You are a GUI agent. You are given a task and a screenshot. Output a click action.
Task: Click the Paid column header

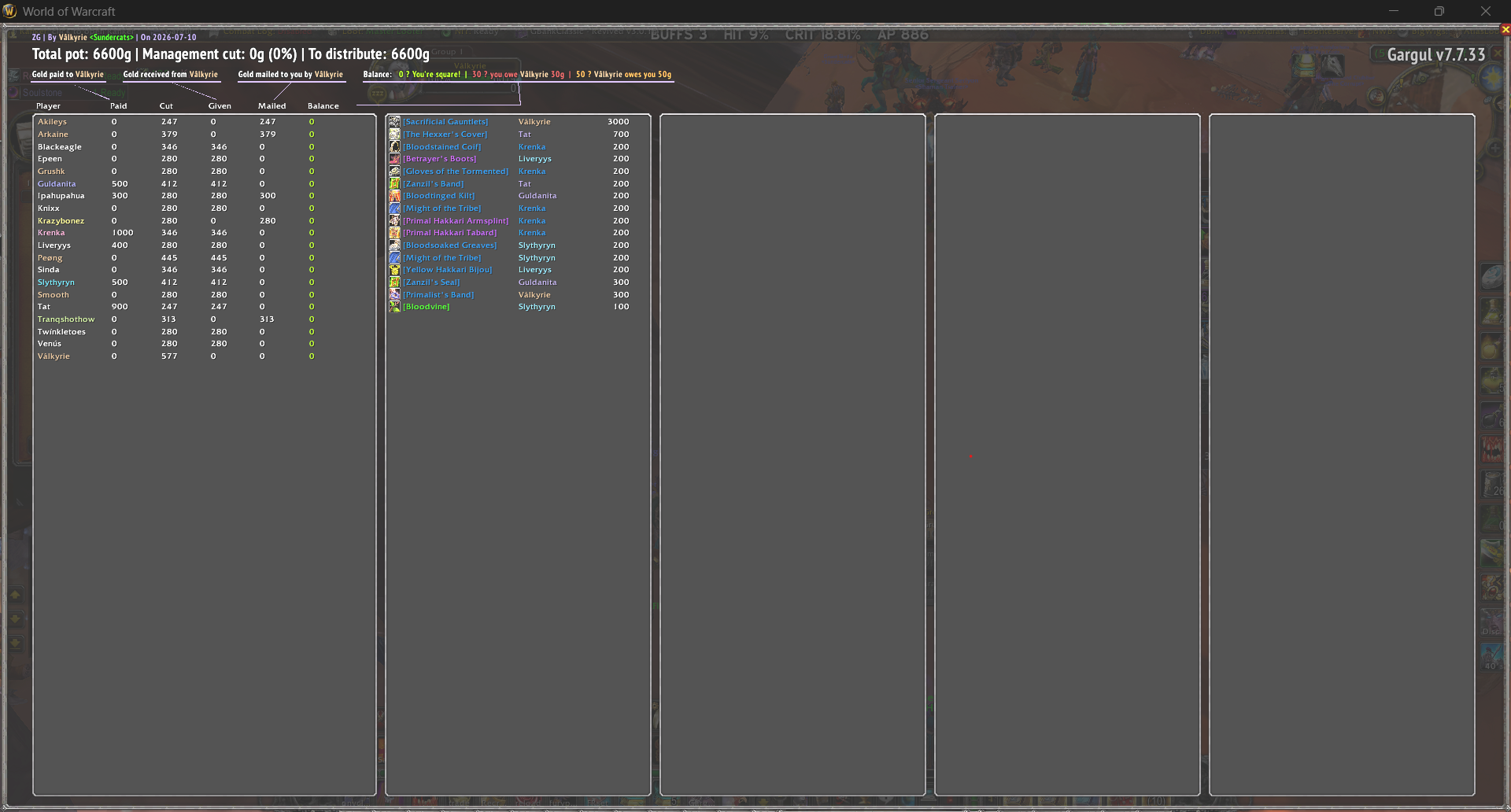(x=119, y=106)
